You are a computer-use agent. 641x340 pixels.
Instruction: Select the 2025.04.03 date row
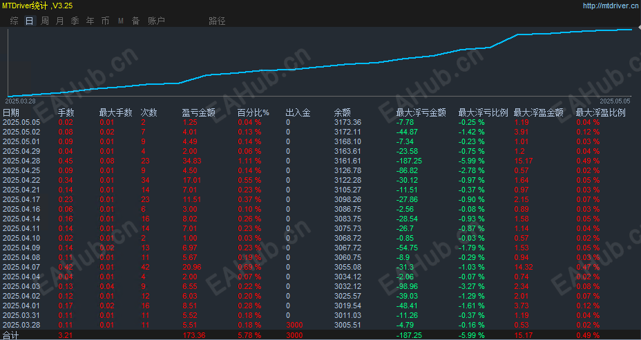21,286
